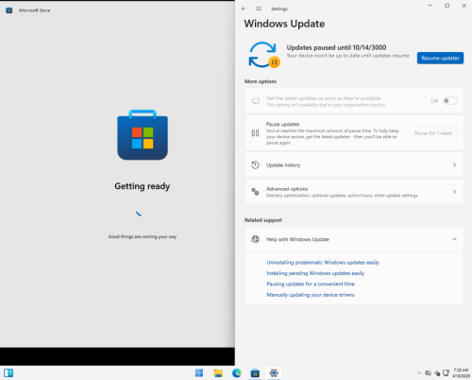Go back with Settings back arrow
This screenshot has width=472, height=380.
point(244,9)
